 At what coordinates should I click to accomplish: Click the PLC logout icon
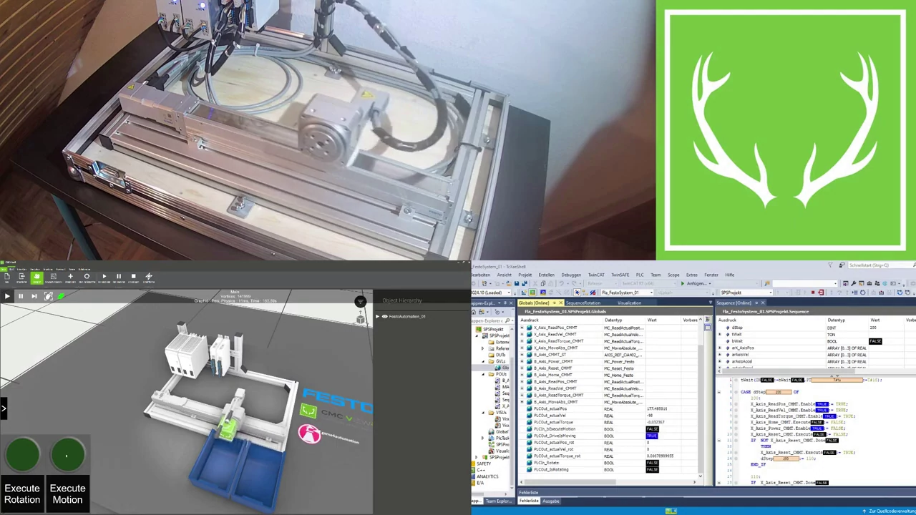click(x=821, y=293)
